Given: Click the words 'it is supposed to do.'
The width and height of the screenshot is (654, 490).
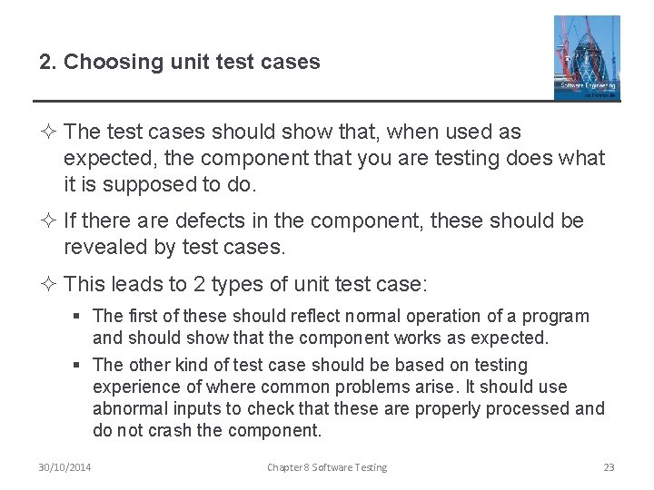Looking at the screenshot, I should (160, 184).
